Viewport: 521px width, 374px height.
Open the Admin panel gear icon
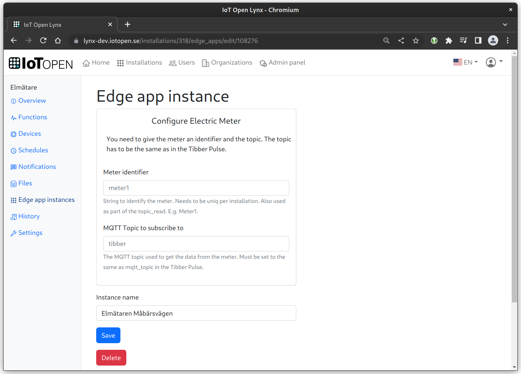click(263, 63)
